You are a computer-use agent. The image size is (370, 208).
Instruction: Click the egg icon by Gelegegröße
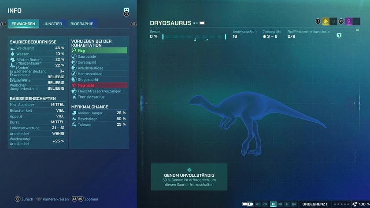264,36
